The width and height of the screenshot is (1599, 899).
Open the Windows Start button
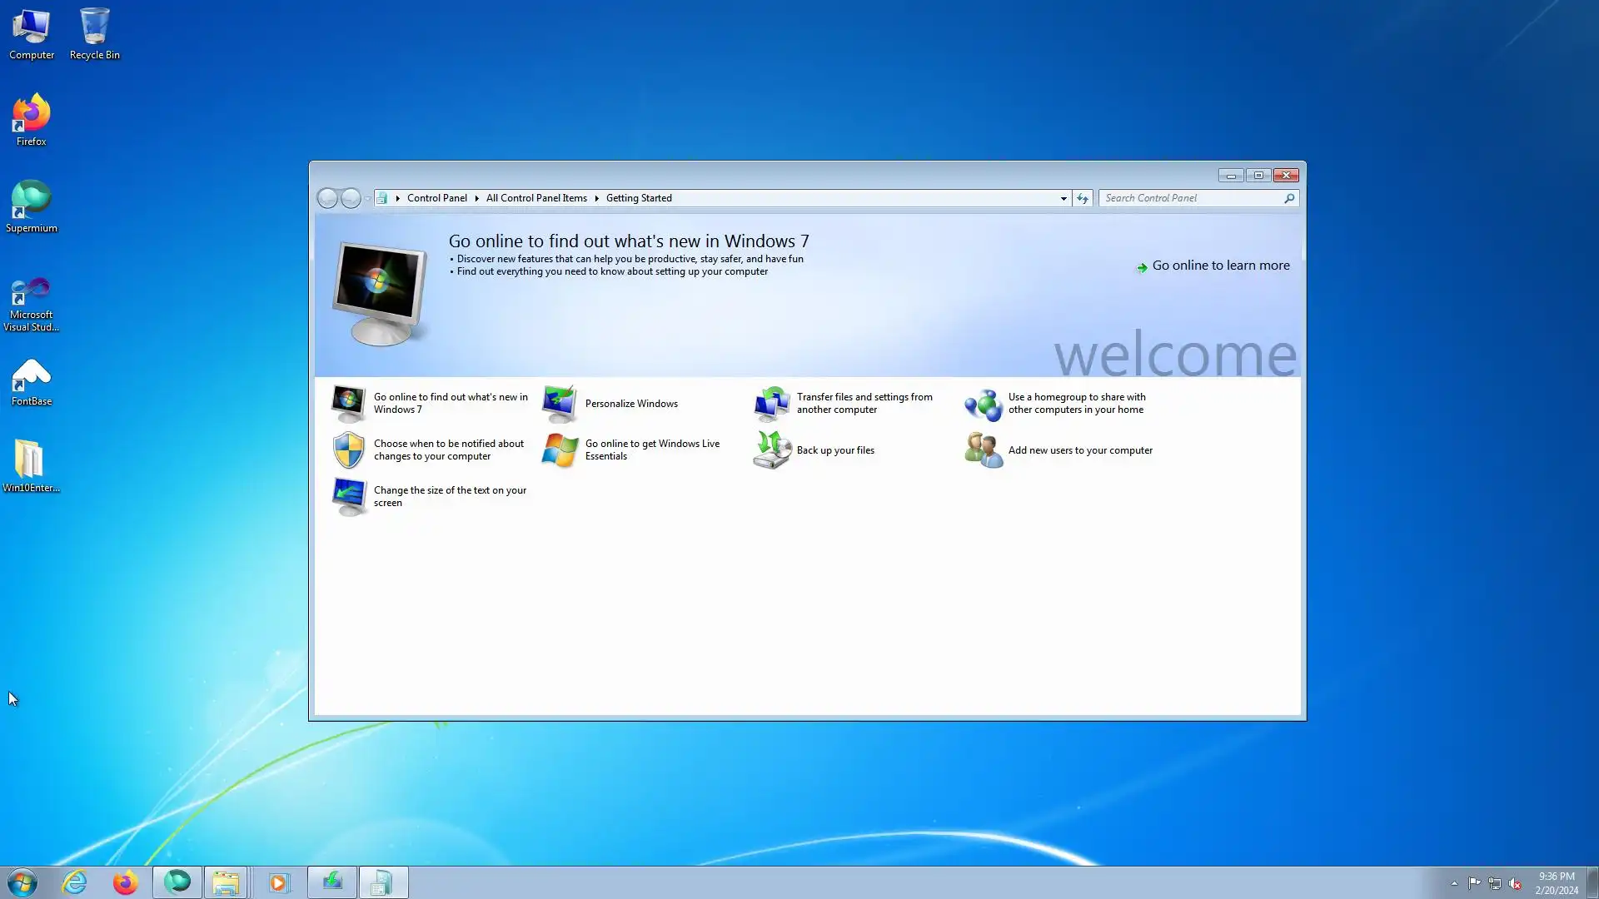[x=22, y=882]
